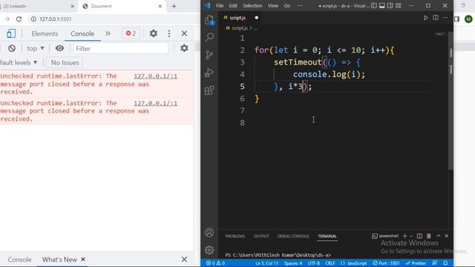Viewport: 475px width, 267px height.
Task: Open the VS Code more menus ellipsis
Action: pos(300,6)
